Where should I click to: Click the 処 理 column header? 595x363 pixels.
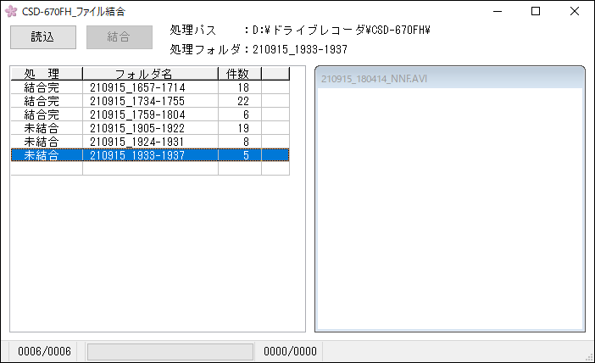pyautogui.click(x=47, y=74)
